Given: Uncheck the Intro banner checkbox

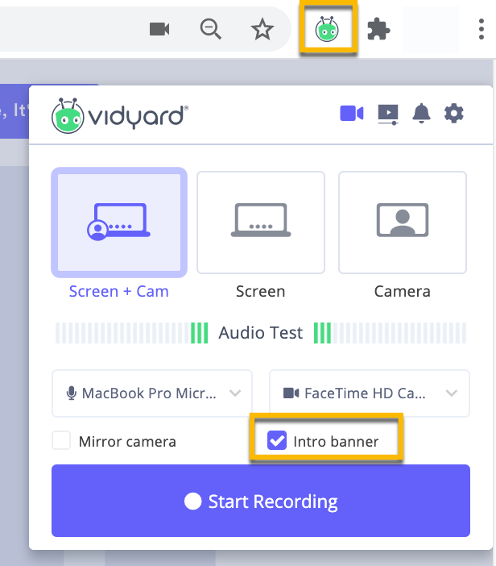Looking at the screenshot, I should pyautogui.click(x=277, y=440).
